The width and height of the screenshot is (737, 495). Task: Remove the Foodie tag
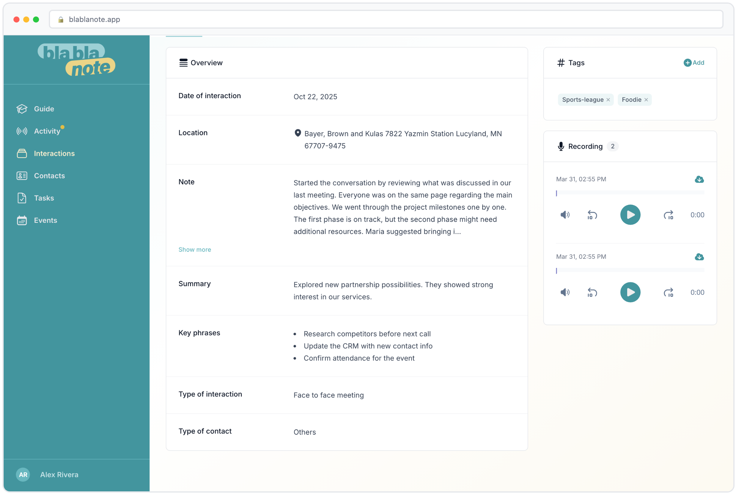646,100
